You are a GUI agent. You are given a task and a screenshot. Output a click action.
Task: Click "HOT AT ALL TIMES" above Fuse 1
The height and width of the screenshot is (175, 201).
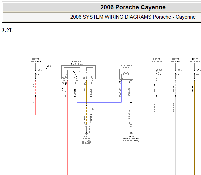195,60
